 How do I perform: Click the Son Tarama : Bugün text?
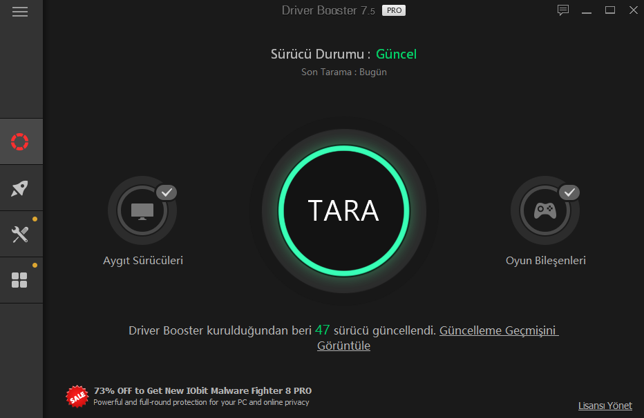344,72
